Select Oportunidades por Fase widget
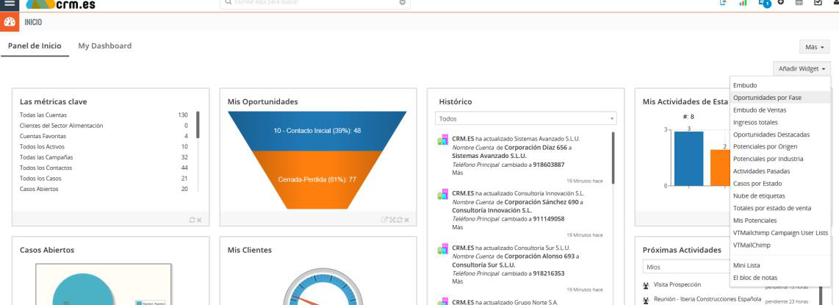This screenshot has width=839, height=305. 780,98
